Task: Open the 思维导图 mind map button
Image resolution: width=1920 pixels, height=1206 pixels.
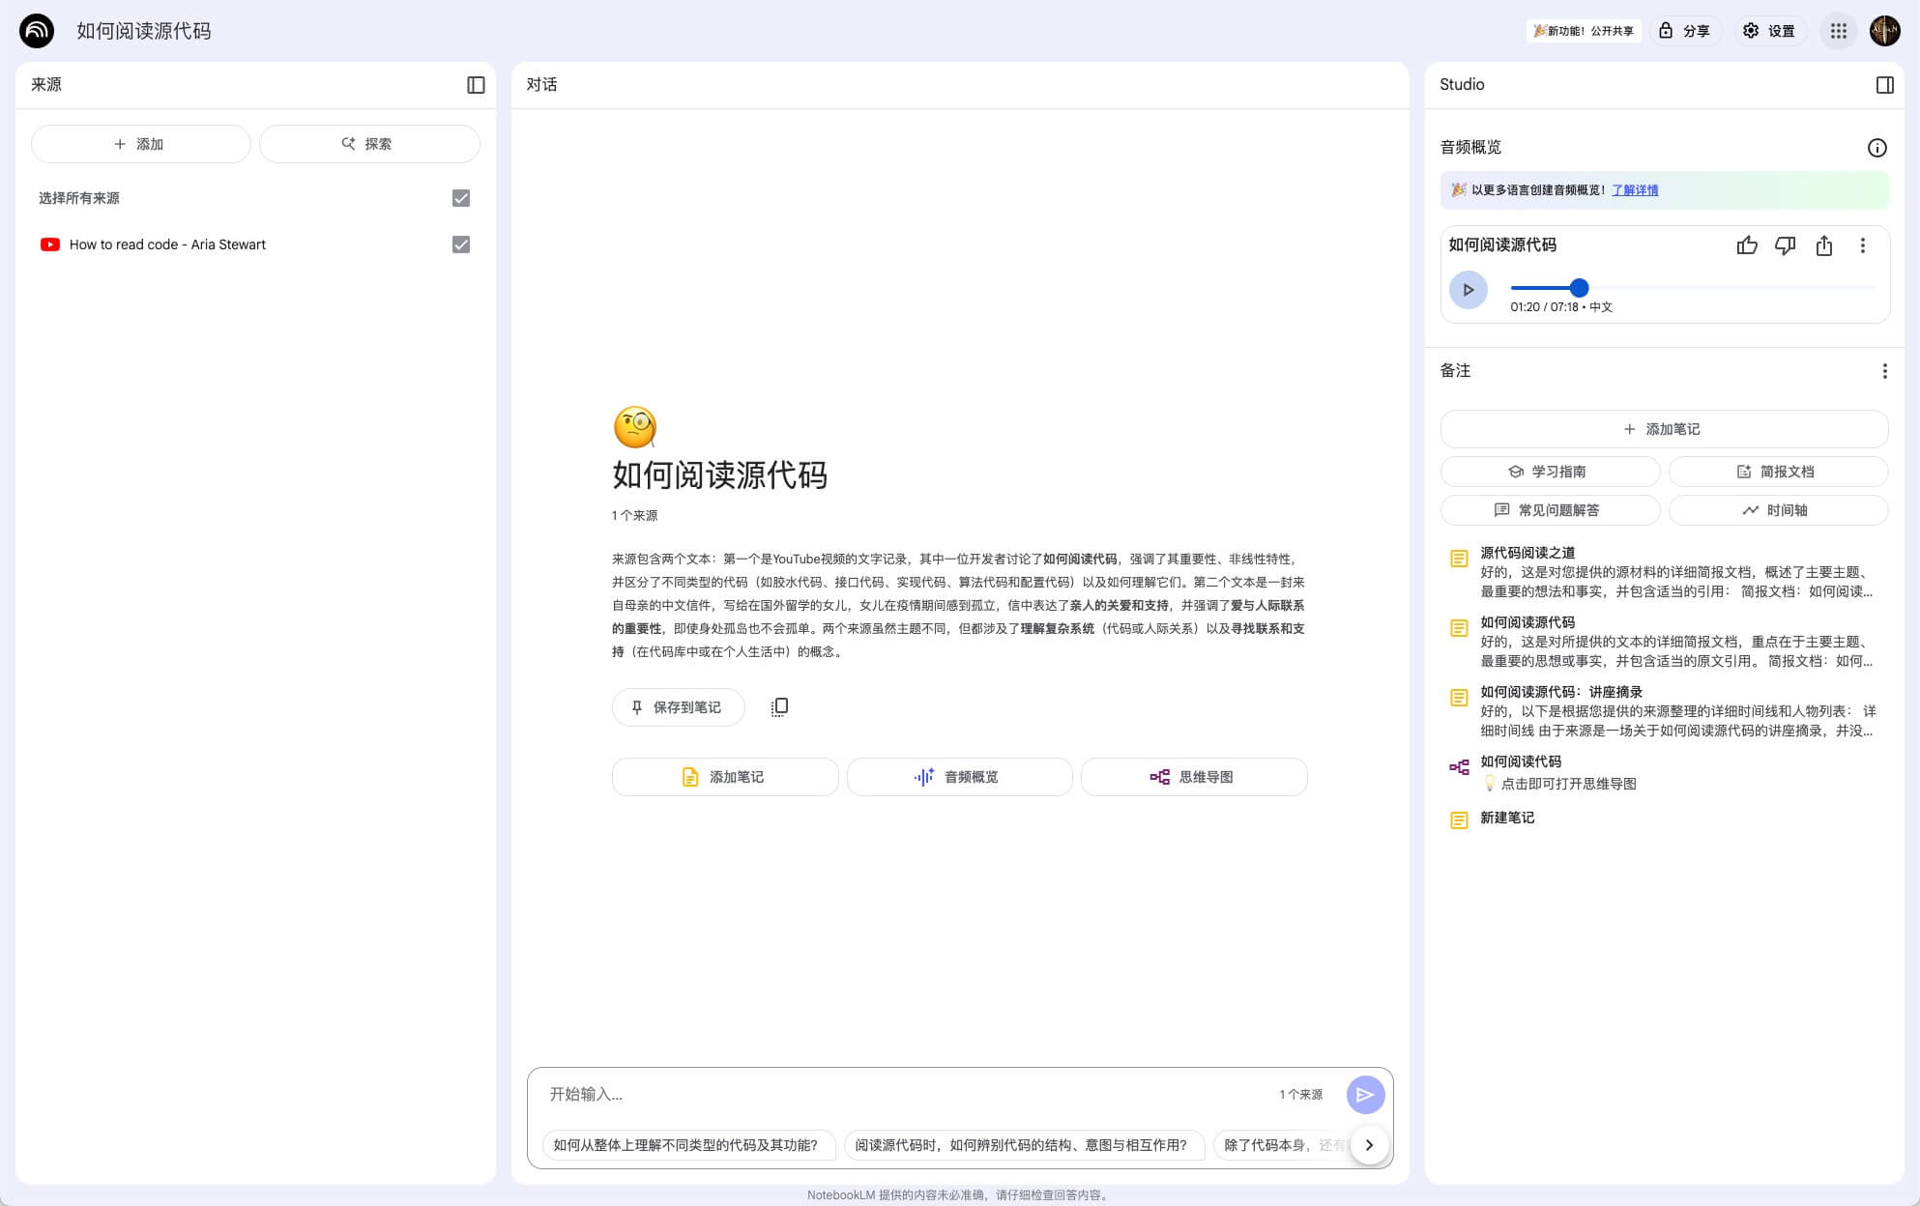Action: 1193,777
